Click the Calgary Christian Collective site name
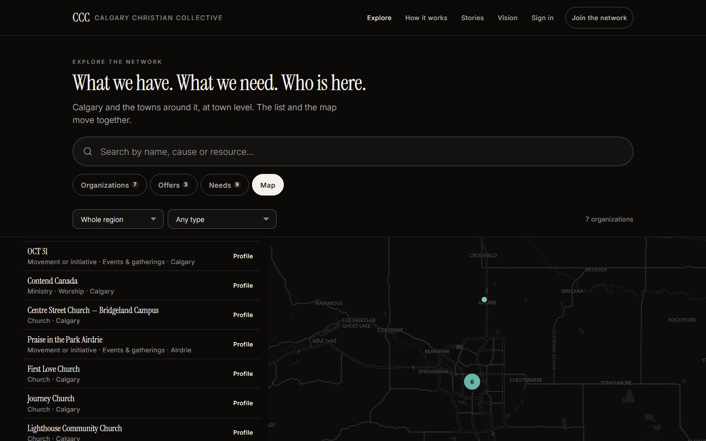This screenshot has height=441, width=706. point(158,18)
